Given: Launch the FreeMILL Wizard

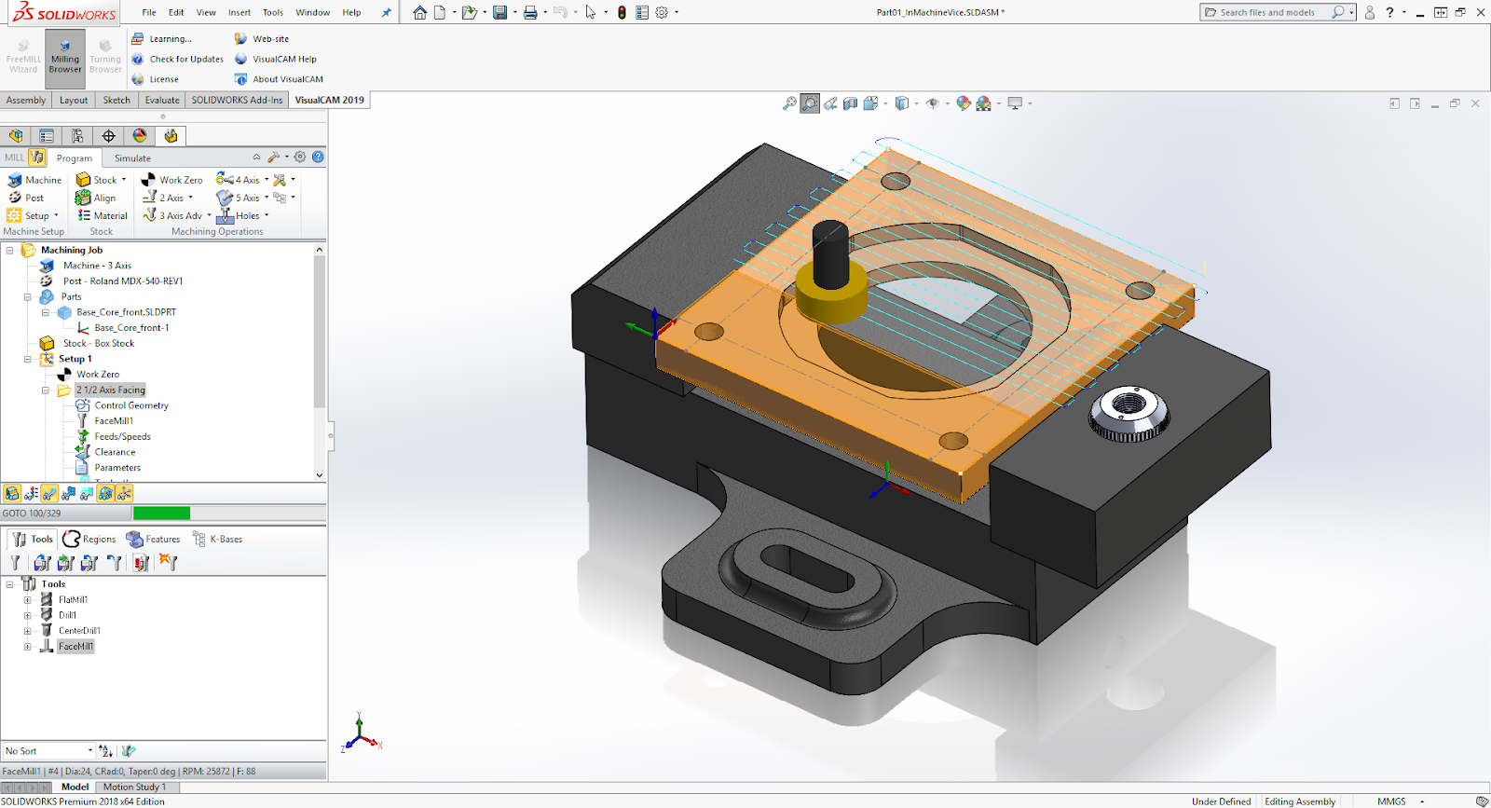Looking at the screenshot, I should pyautogui.click(x=23, y=58).
